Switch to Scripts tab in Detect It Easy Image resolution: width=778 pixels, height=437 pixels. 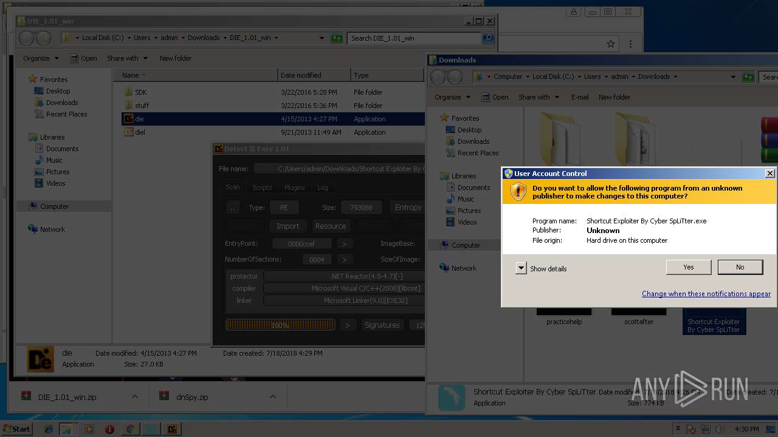click(x=262, y=188)
